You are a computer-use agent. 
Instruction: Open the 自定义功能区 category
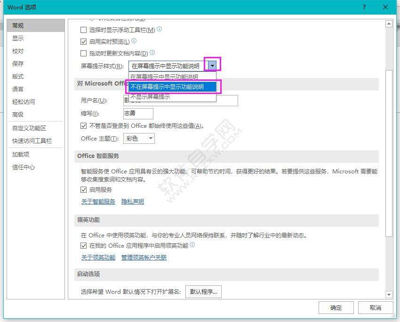(x=36, y=128)
